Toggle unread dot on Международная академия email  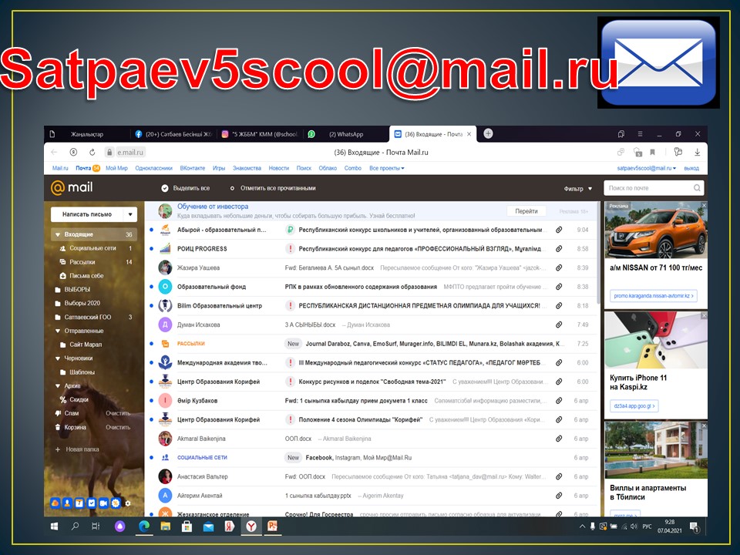pos(152,362)
